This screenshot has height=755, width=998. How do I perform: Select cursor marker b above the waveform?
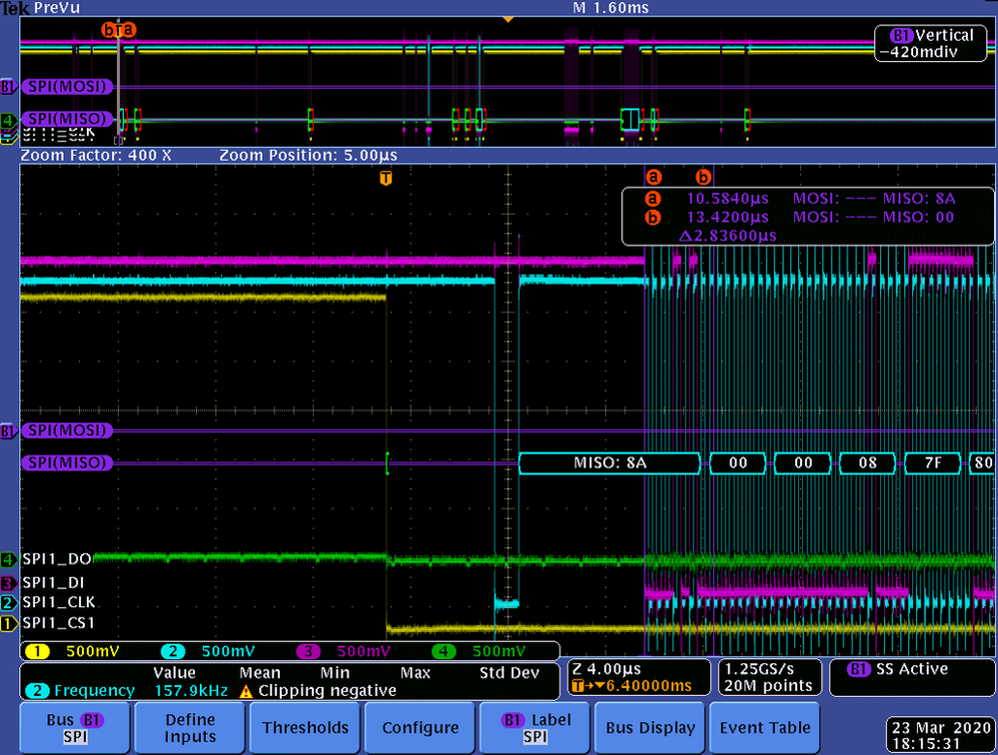point(703,177)
